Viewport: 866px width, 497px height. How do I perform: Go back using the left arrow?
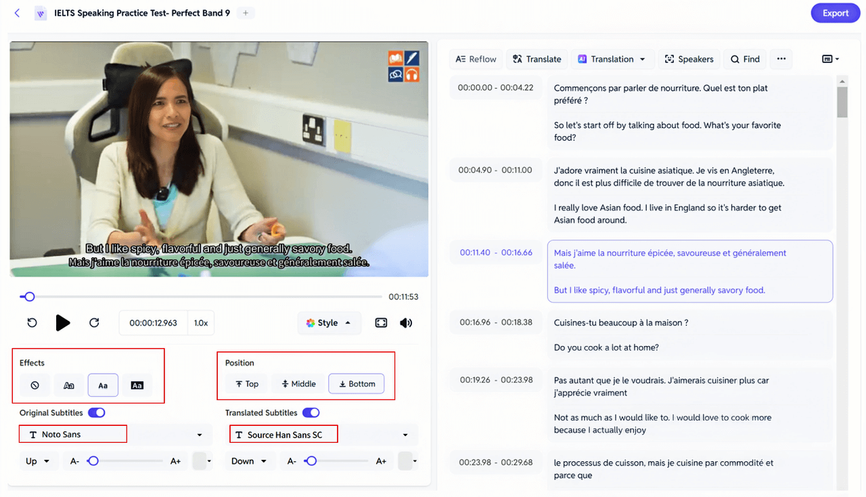(17, 13)
